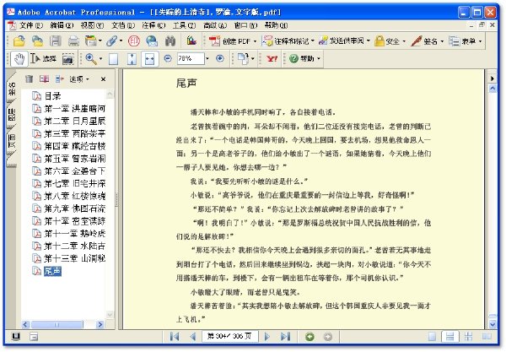Open the 高级 menu
This screenshot has height=352, width=506.
(215, 25)
